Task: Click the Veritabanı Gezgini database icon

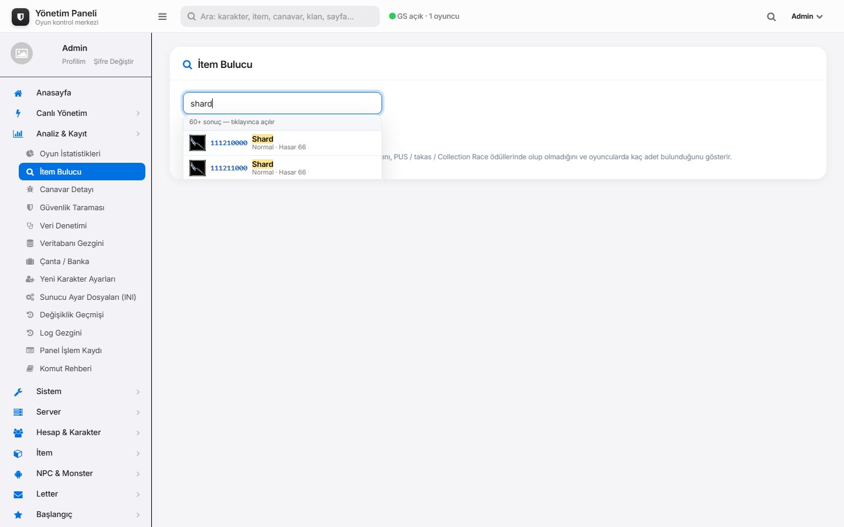Action: [30, 243]
